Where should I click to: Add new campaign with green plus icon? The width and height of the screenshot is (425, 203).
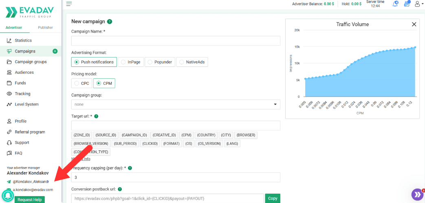point(55,51)
